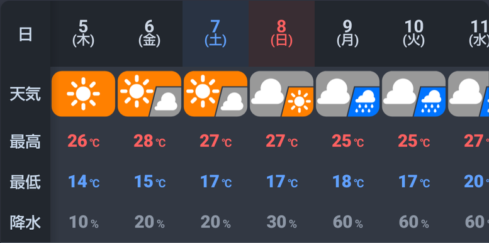Choose the blue Saturday 7 (土) column header
The height and width of the screenshot is (243, 489).
[x=215, y=34]
